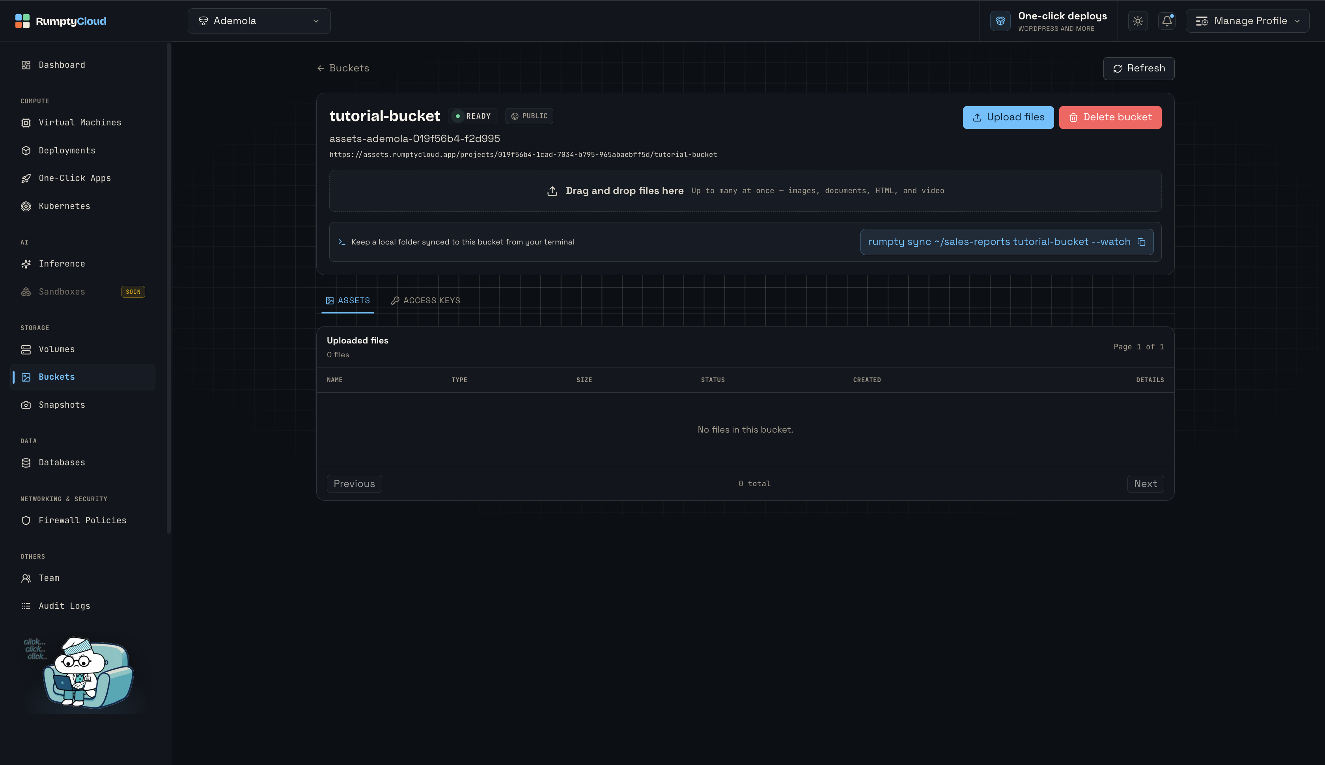The width and height of the screenshot is (1325, 765).
Task: Click the sidebar scrollbar
Action: click(169, 288)
